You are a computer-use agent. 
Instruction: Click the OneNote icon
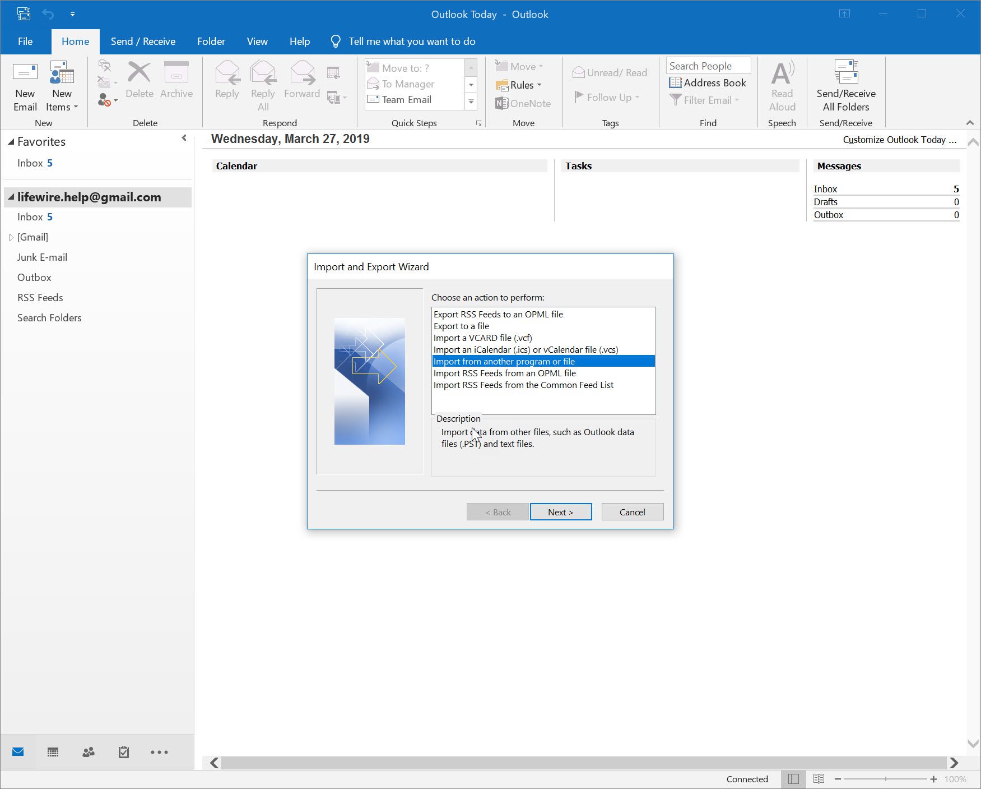tap(523, 104)
